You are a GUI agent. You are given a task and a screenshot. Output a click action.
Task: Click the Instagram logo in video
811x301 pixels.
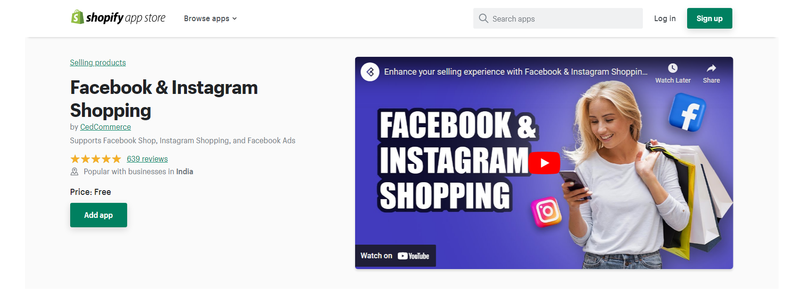pyautogui.click(x=546, y=211)
